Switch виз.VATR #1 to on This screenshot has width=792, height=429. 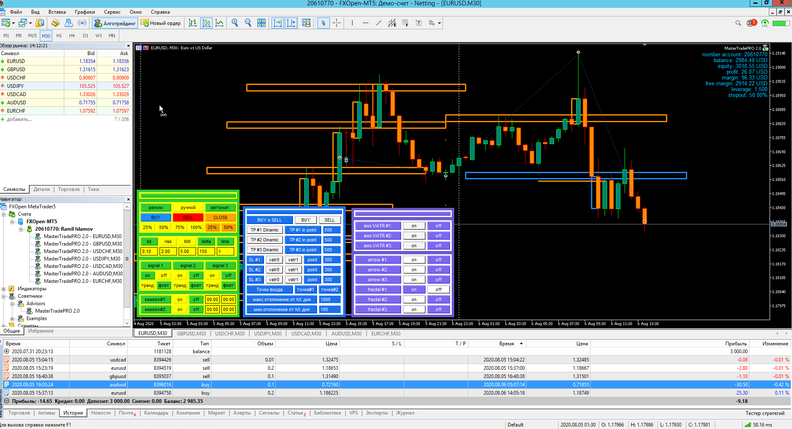point(414,226)
